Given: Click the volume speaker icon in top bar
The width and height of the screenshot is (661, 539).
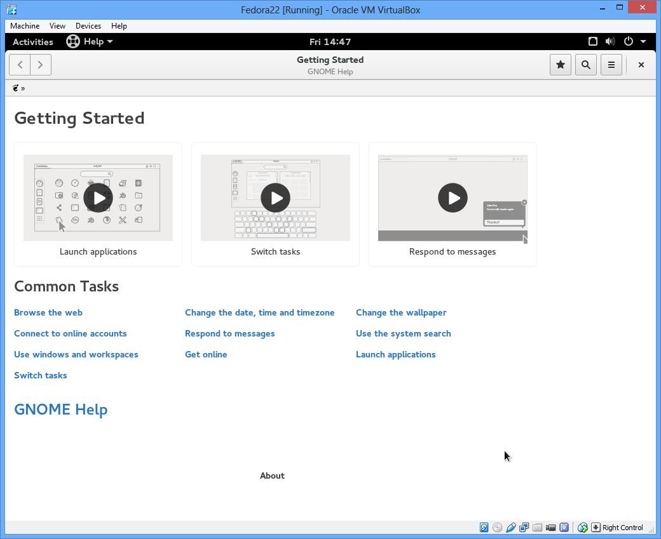Looking at the screenshot, I should pyautogui.click(x=610, y=41).
